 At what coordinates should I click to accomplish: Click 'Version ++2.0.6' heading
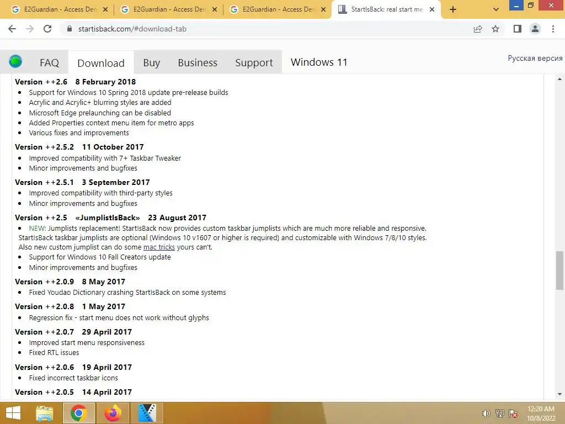pos(44,367)
